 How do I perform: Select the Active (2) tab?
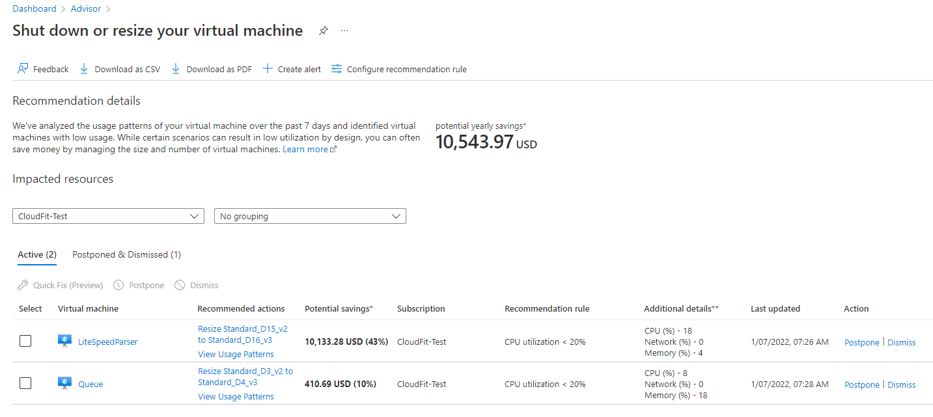37,254
